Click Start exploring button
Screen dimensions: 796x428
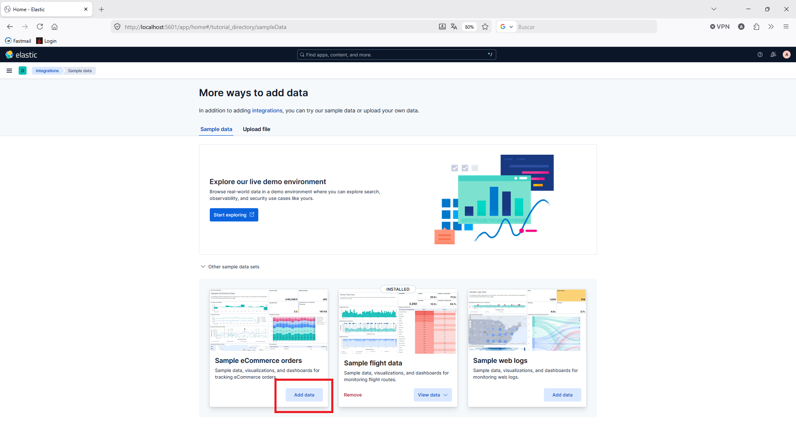(x=234, y=215)
